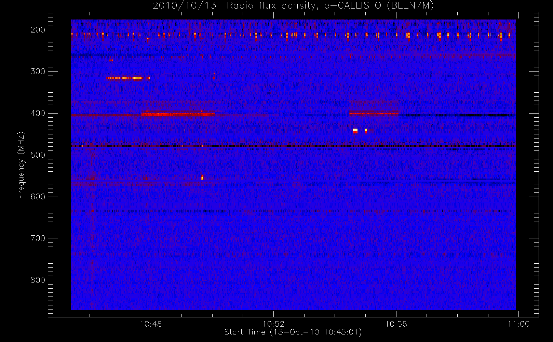Select the 500 frequency tick label

(38, 155)
